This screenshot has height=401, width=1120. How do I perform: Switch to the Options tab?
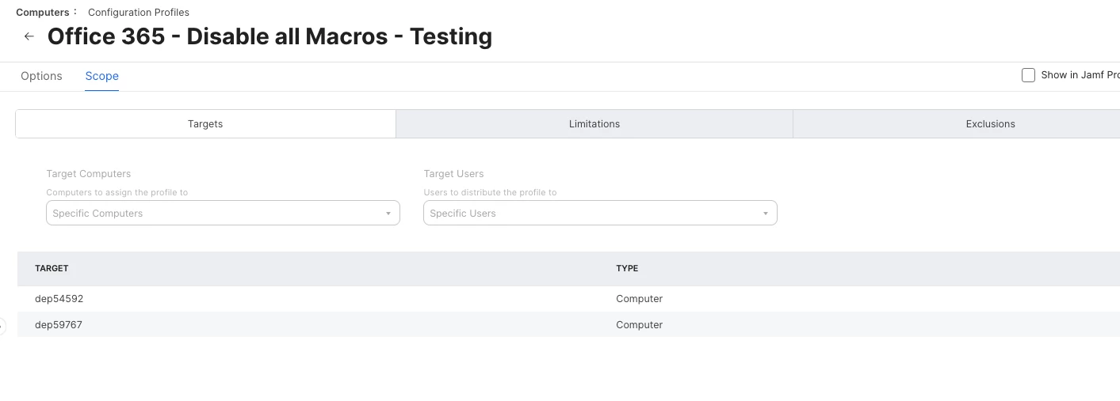41,76
